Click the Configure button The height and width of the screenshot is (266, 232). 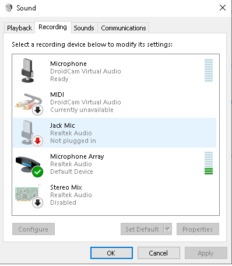[x=33, y=229]
